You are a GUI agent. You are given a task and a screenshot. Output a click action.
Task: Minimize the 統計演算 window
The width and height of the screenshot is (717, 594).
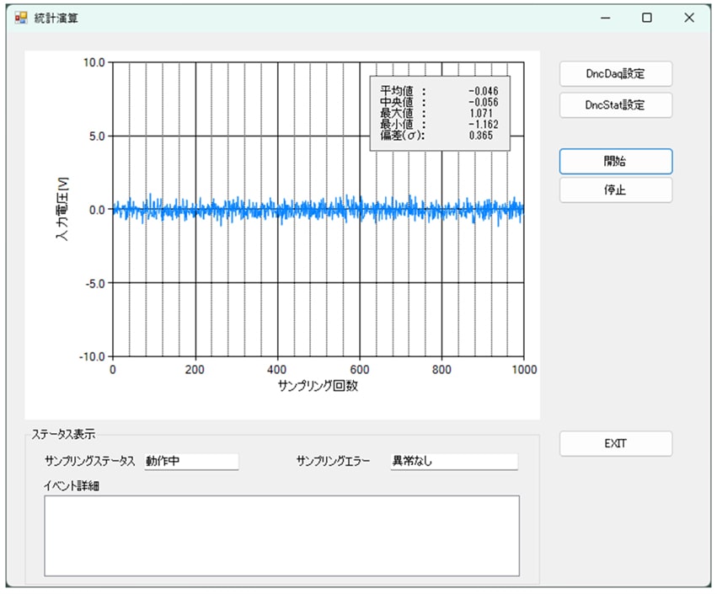click(x=605, y=18)
